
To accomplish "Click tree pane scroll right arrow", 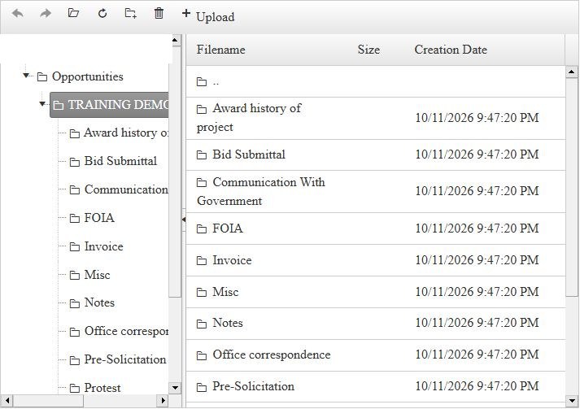I will [163, 401].
